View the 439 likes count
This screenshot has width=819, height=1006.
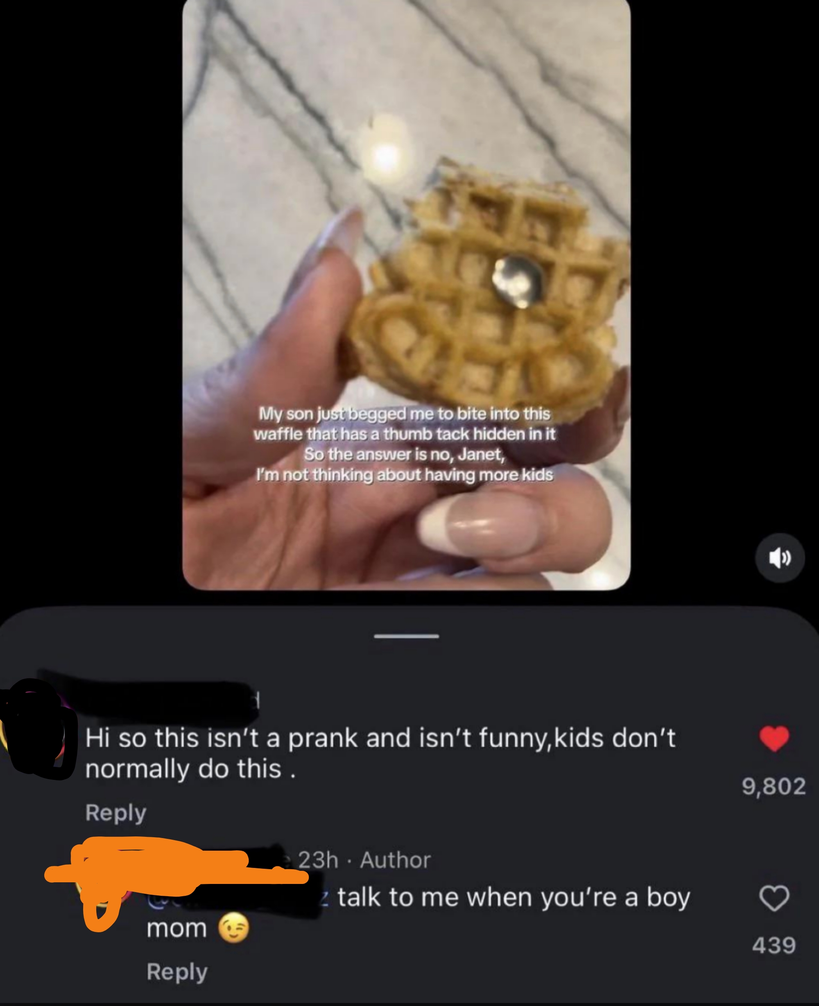click(774, 946)
